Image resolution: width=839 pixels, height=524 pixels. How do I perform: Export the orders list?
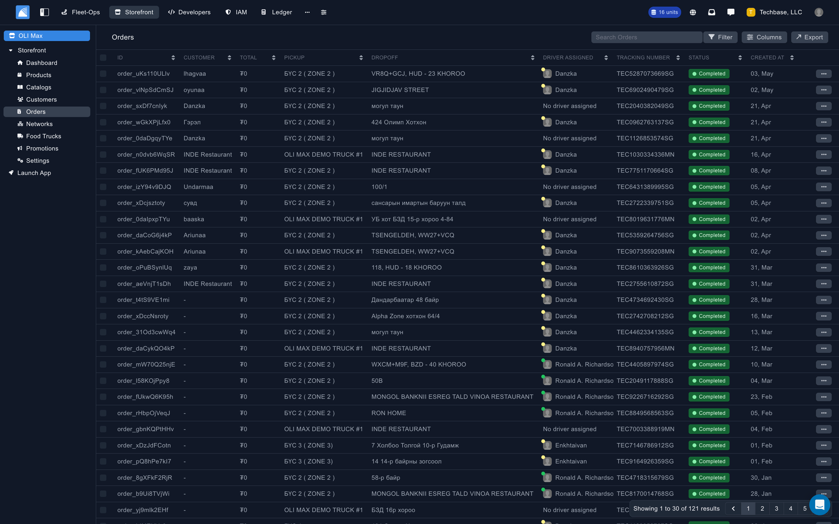tap(810, 37)
